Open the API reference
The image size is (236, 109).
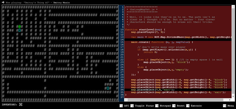click(x=124, y=106)
